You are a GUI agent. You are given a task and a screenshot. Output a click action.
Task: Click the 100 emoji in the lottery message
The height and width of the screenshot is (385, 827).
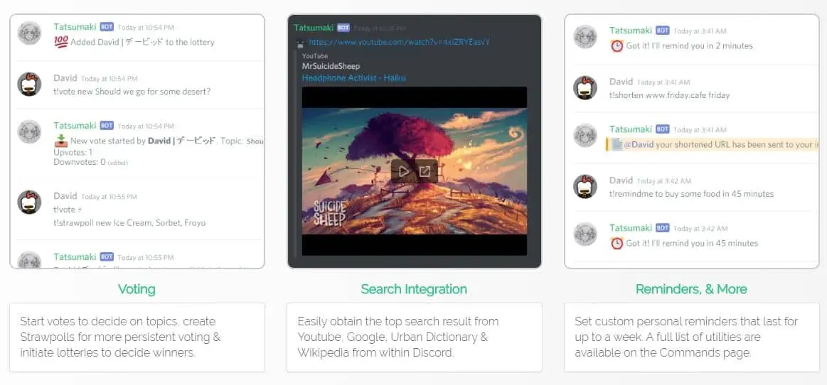[x=60, y=42]
